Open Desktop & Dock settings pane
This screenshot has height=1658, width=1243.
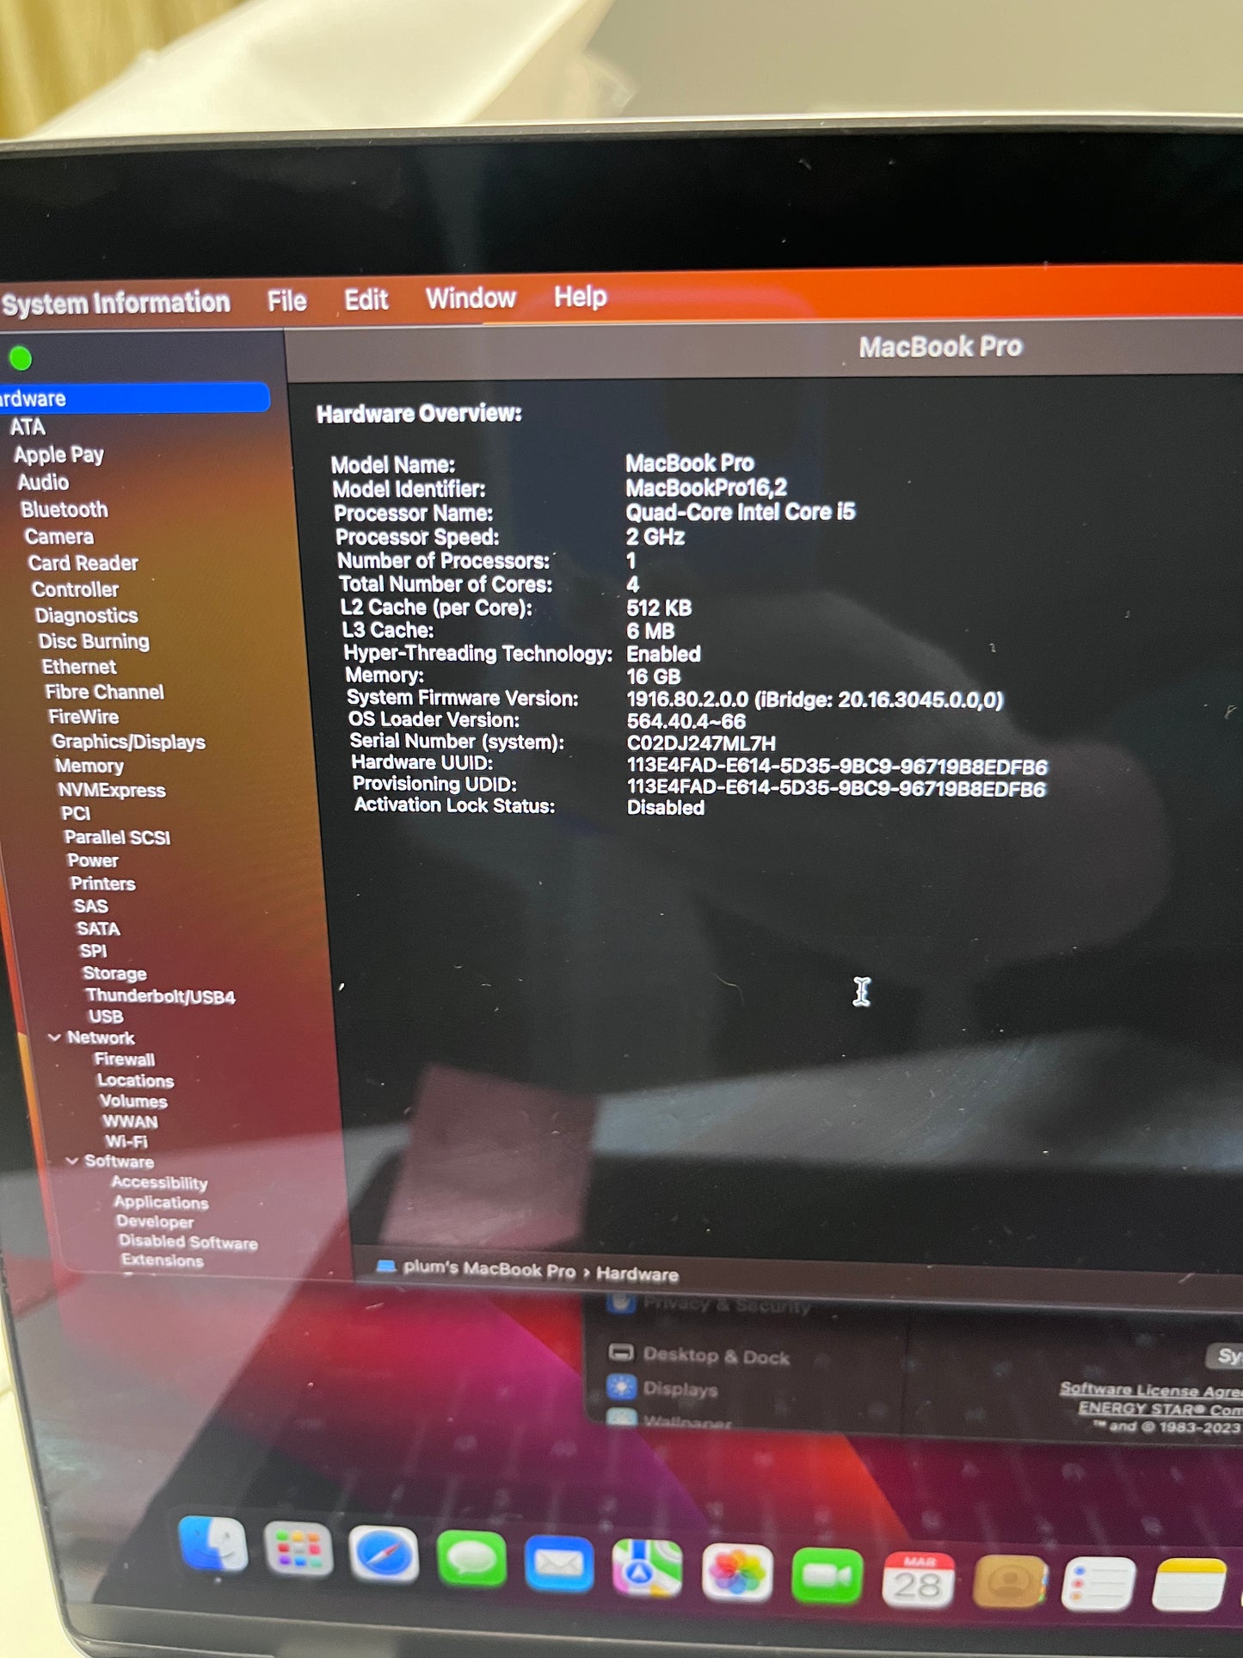coord(716,1356)
